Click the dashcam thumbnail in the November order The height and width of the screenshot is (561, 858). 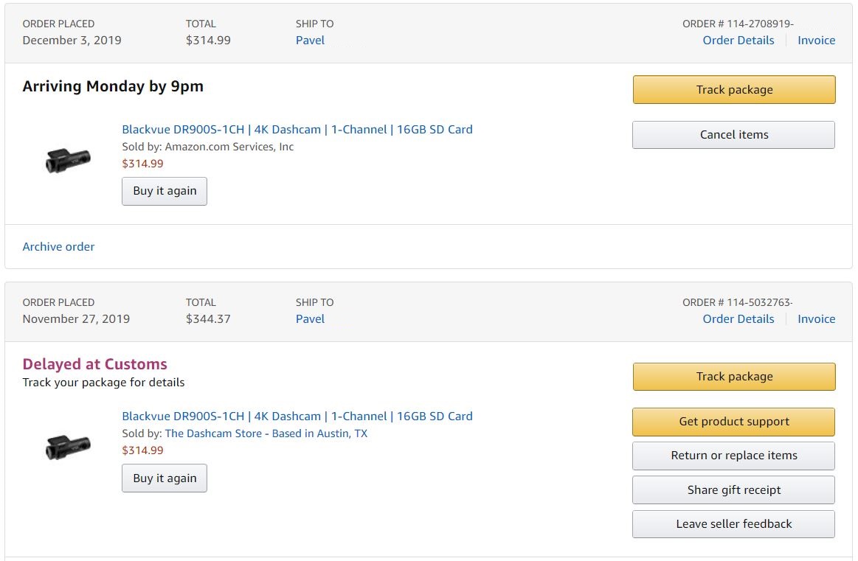68,447
